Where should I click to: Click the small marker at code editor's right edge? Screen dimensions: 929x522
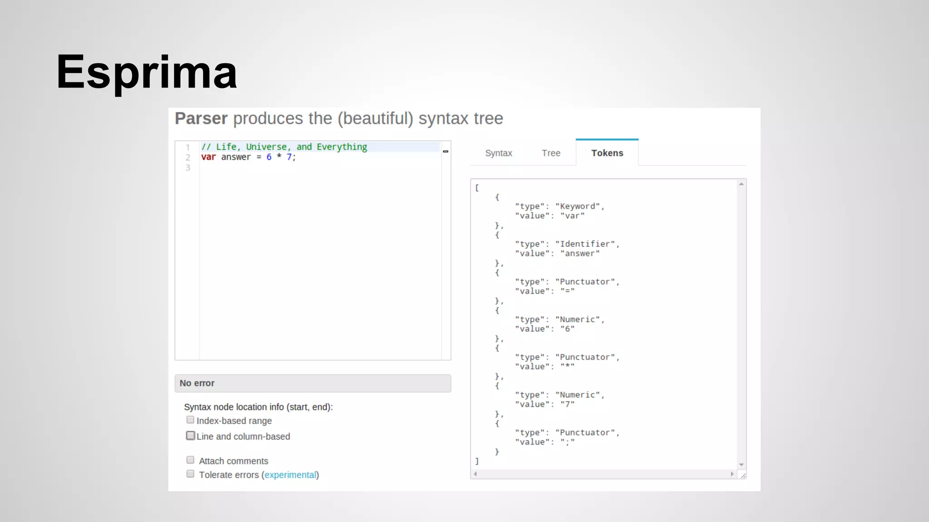(x=445, y=151)
